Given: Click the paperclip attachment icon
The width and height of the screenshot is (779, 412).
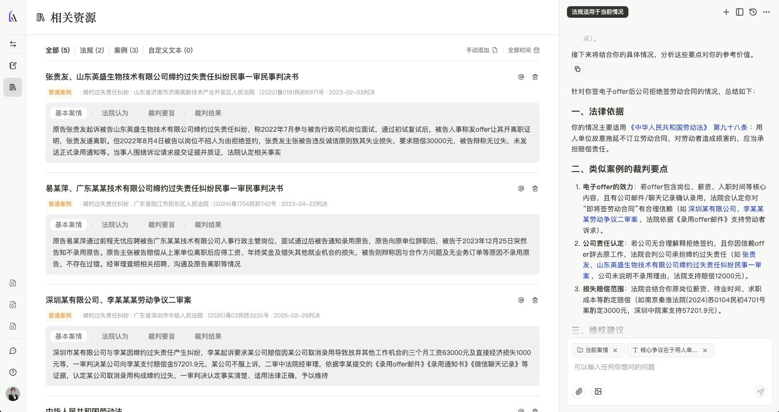Looking at the screenshot, I should tap(579, 391).
